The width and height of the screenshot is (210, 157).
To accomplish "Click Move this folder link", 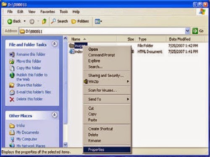I will click(x=29, y=61).
